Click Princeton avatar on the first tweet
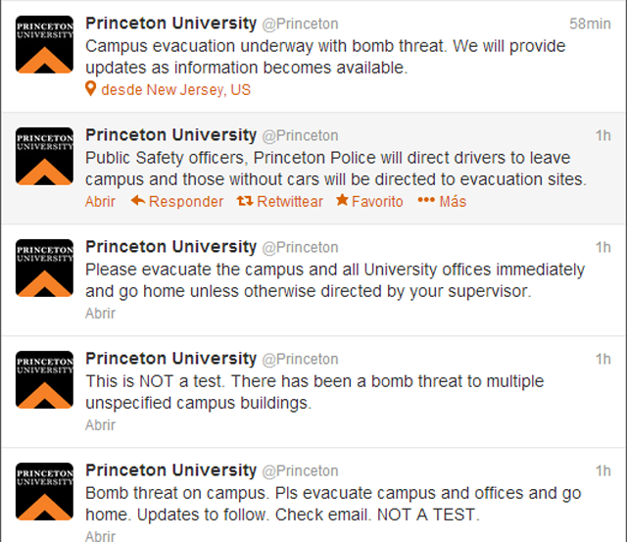 pyautogui.click(x=44, y=44)
